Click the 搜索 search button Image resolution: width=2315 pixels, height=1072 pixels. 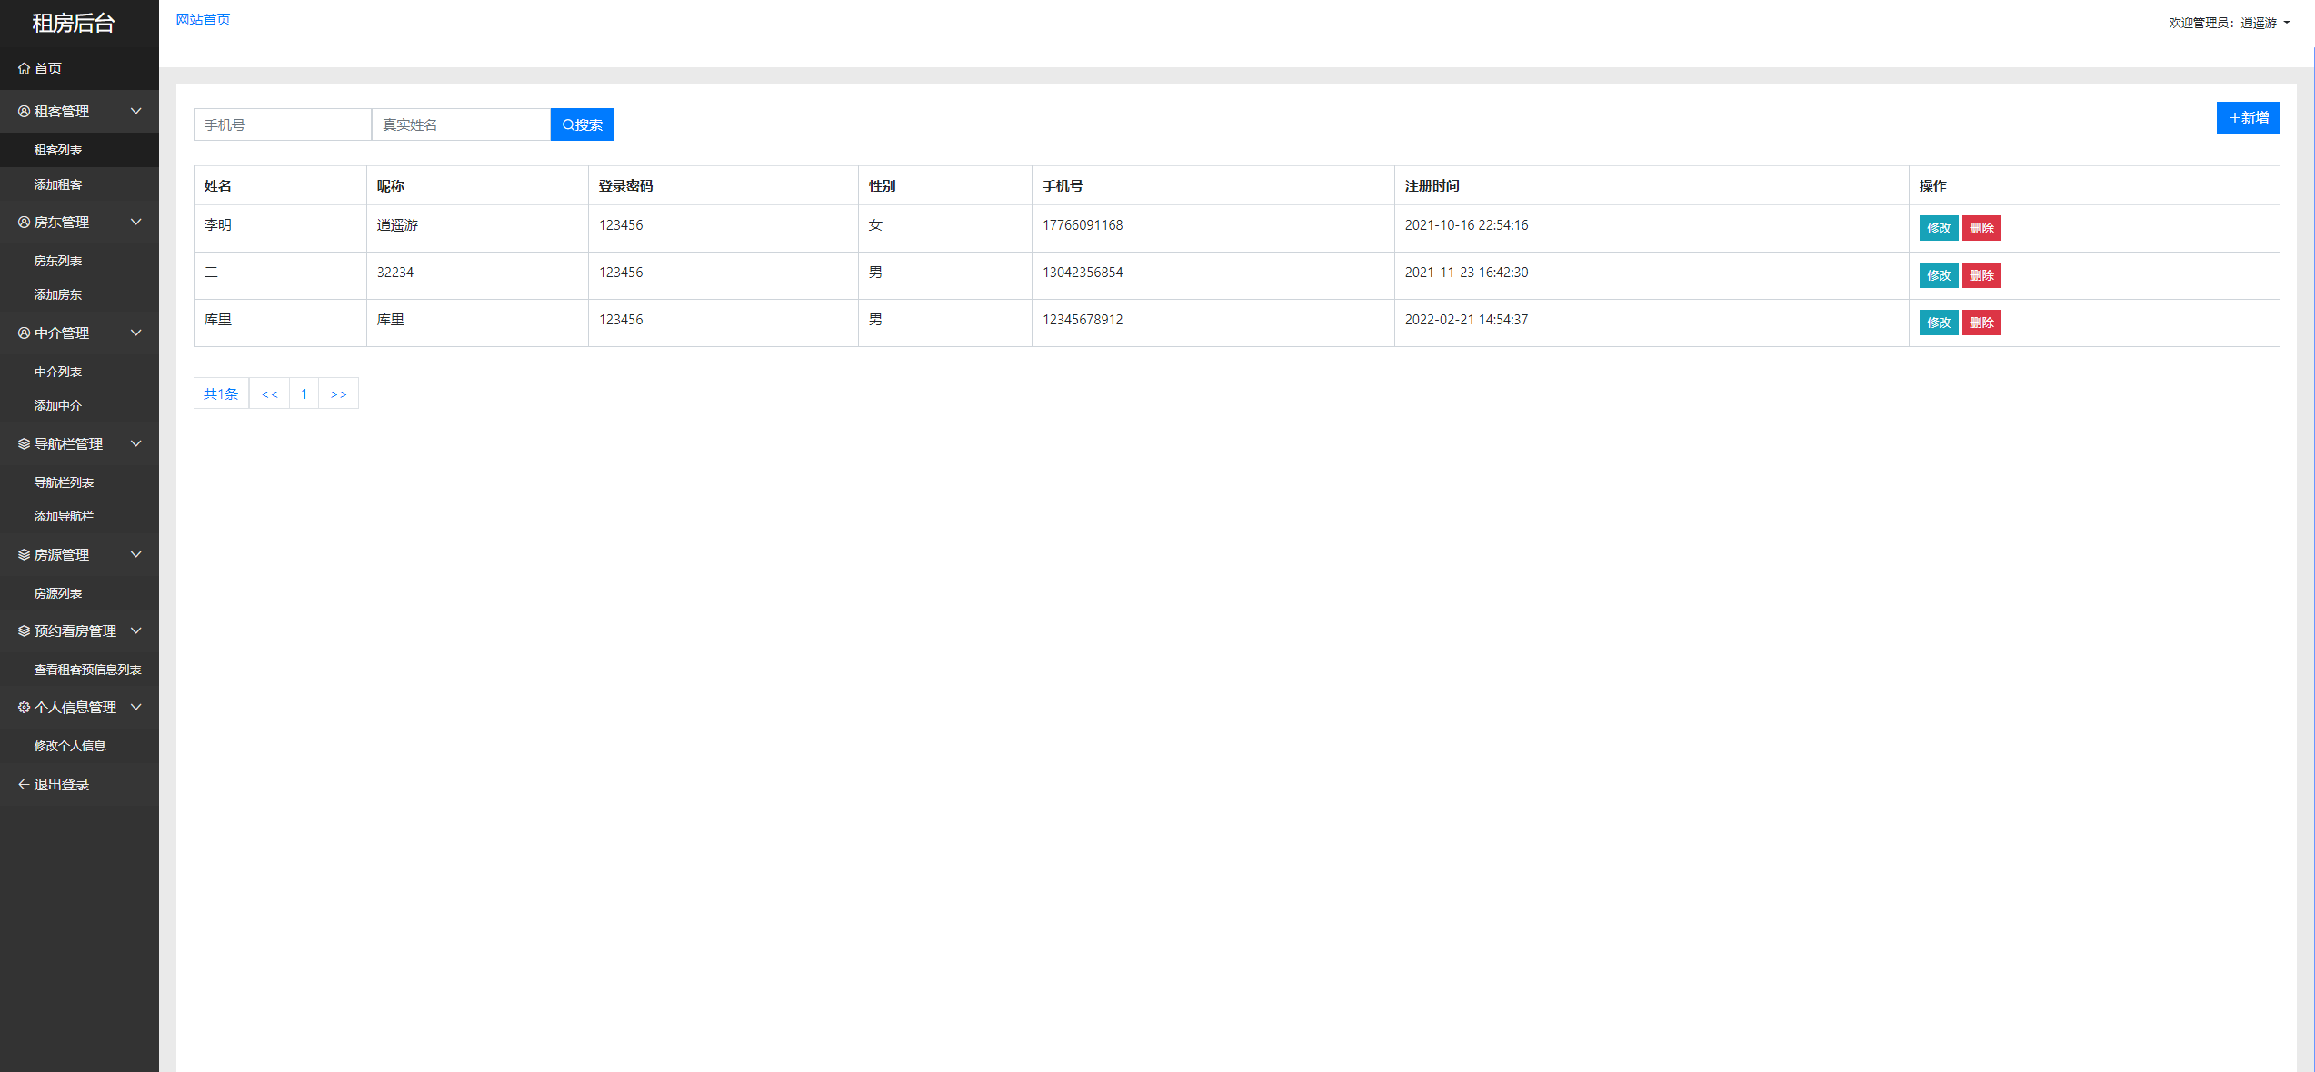pyautogui.click(x=582, y=124)
